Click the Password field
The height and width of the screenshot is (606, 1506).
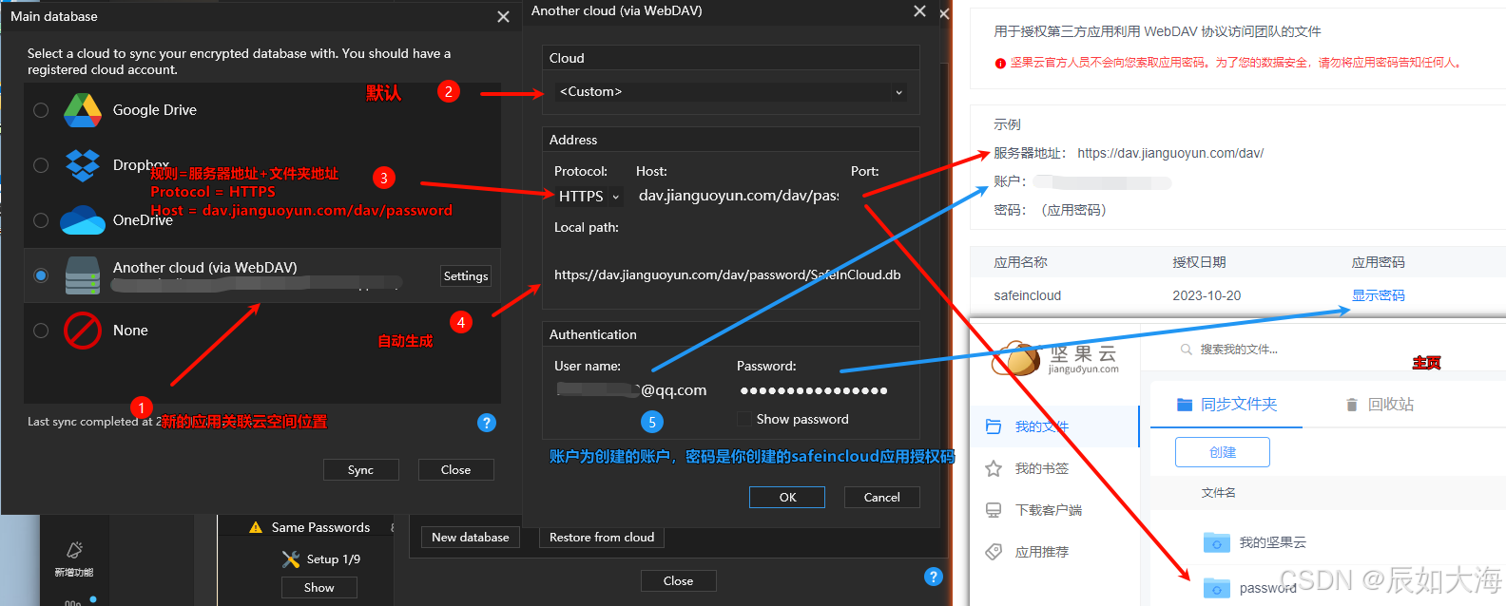815,390
